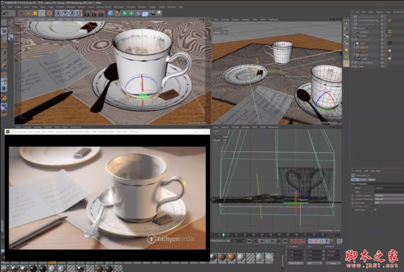Open the Window menu
The image size is (404, 272).
171,7
